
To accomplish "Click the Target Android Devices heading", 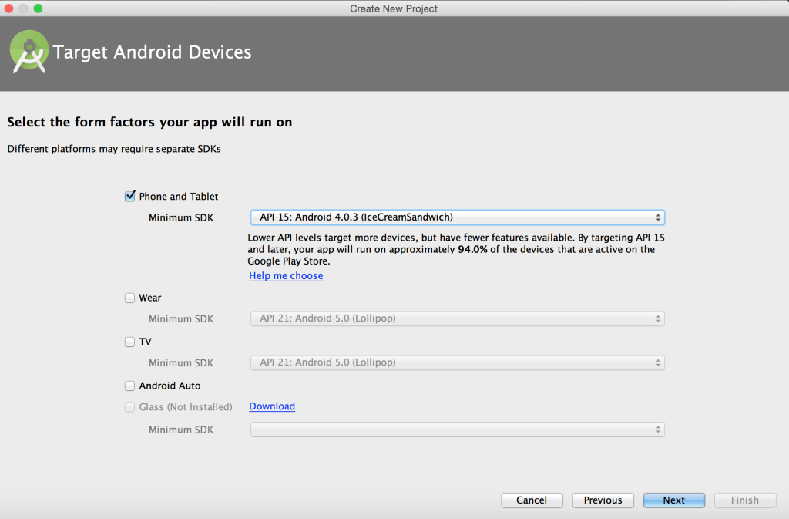I will coord(152,52).
